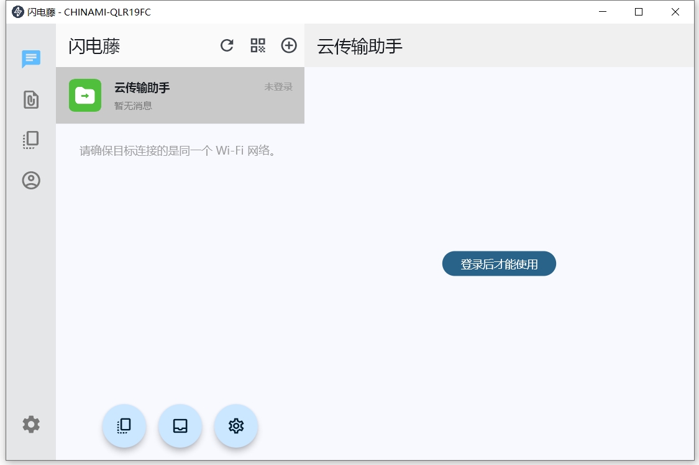699x465 pixels.
Task: Close the 闪电藤 window
Action: (x=675, y=12)
